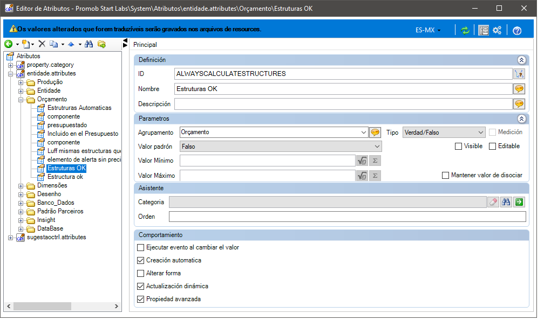
Task: Open the ES-MX language dropdown
Action: pyautogui.click(x=428, y=30)
